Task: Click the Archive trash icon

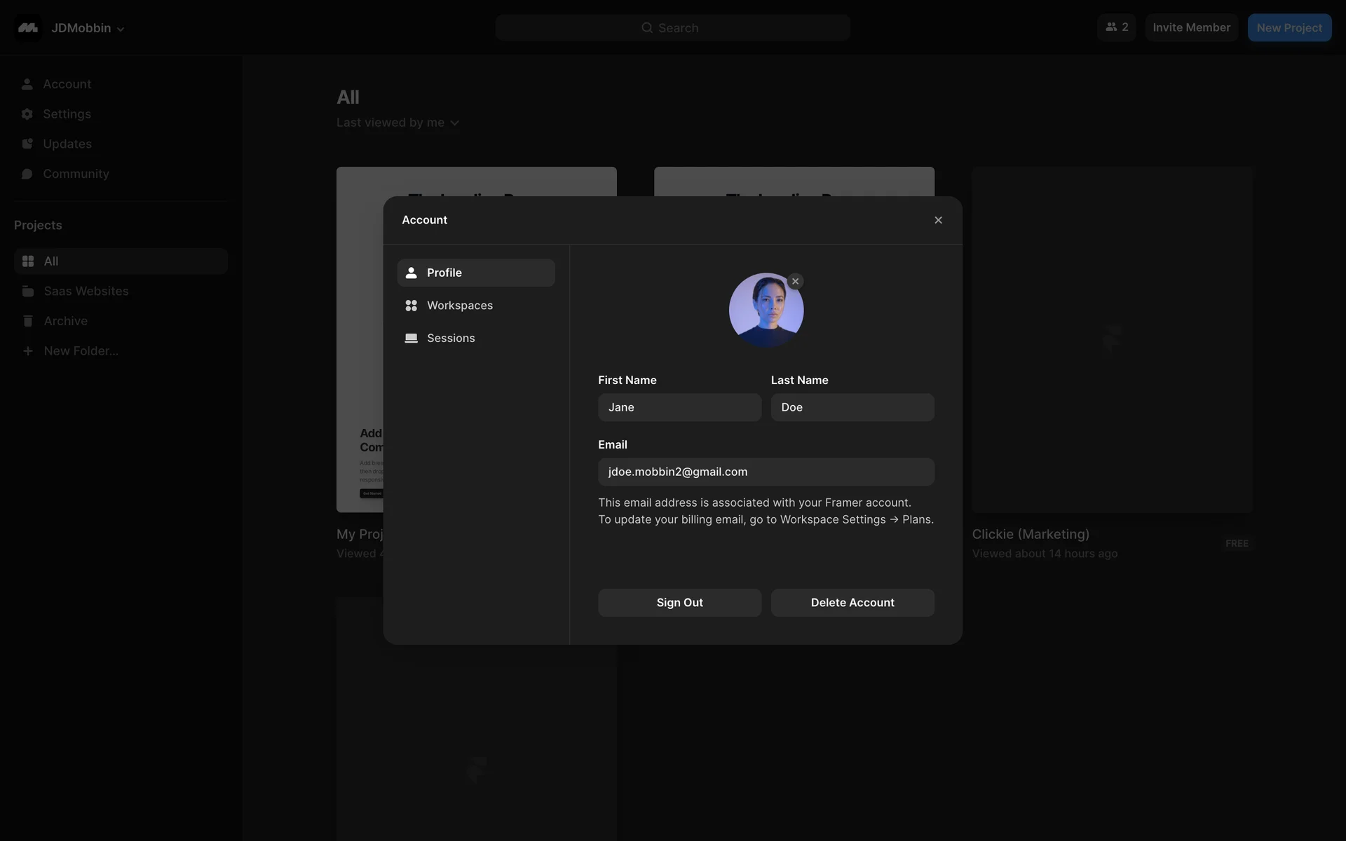Action: 28,321
